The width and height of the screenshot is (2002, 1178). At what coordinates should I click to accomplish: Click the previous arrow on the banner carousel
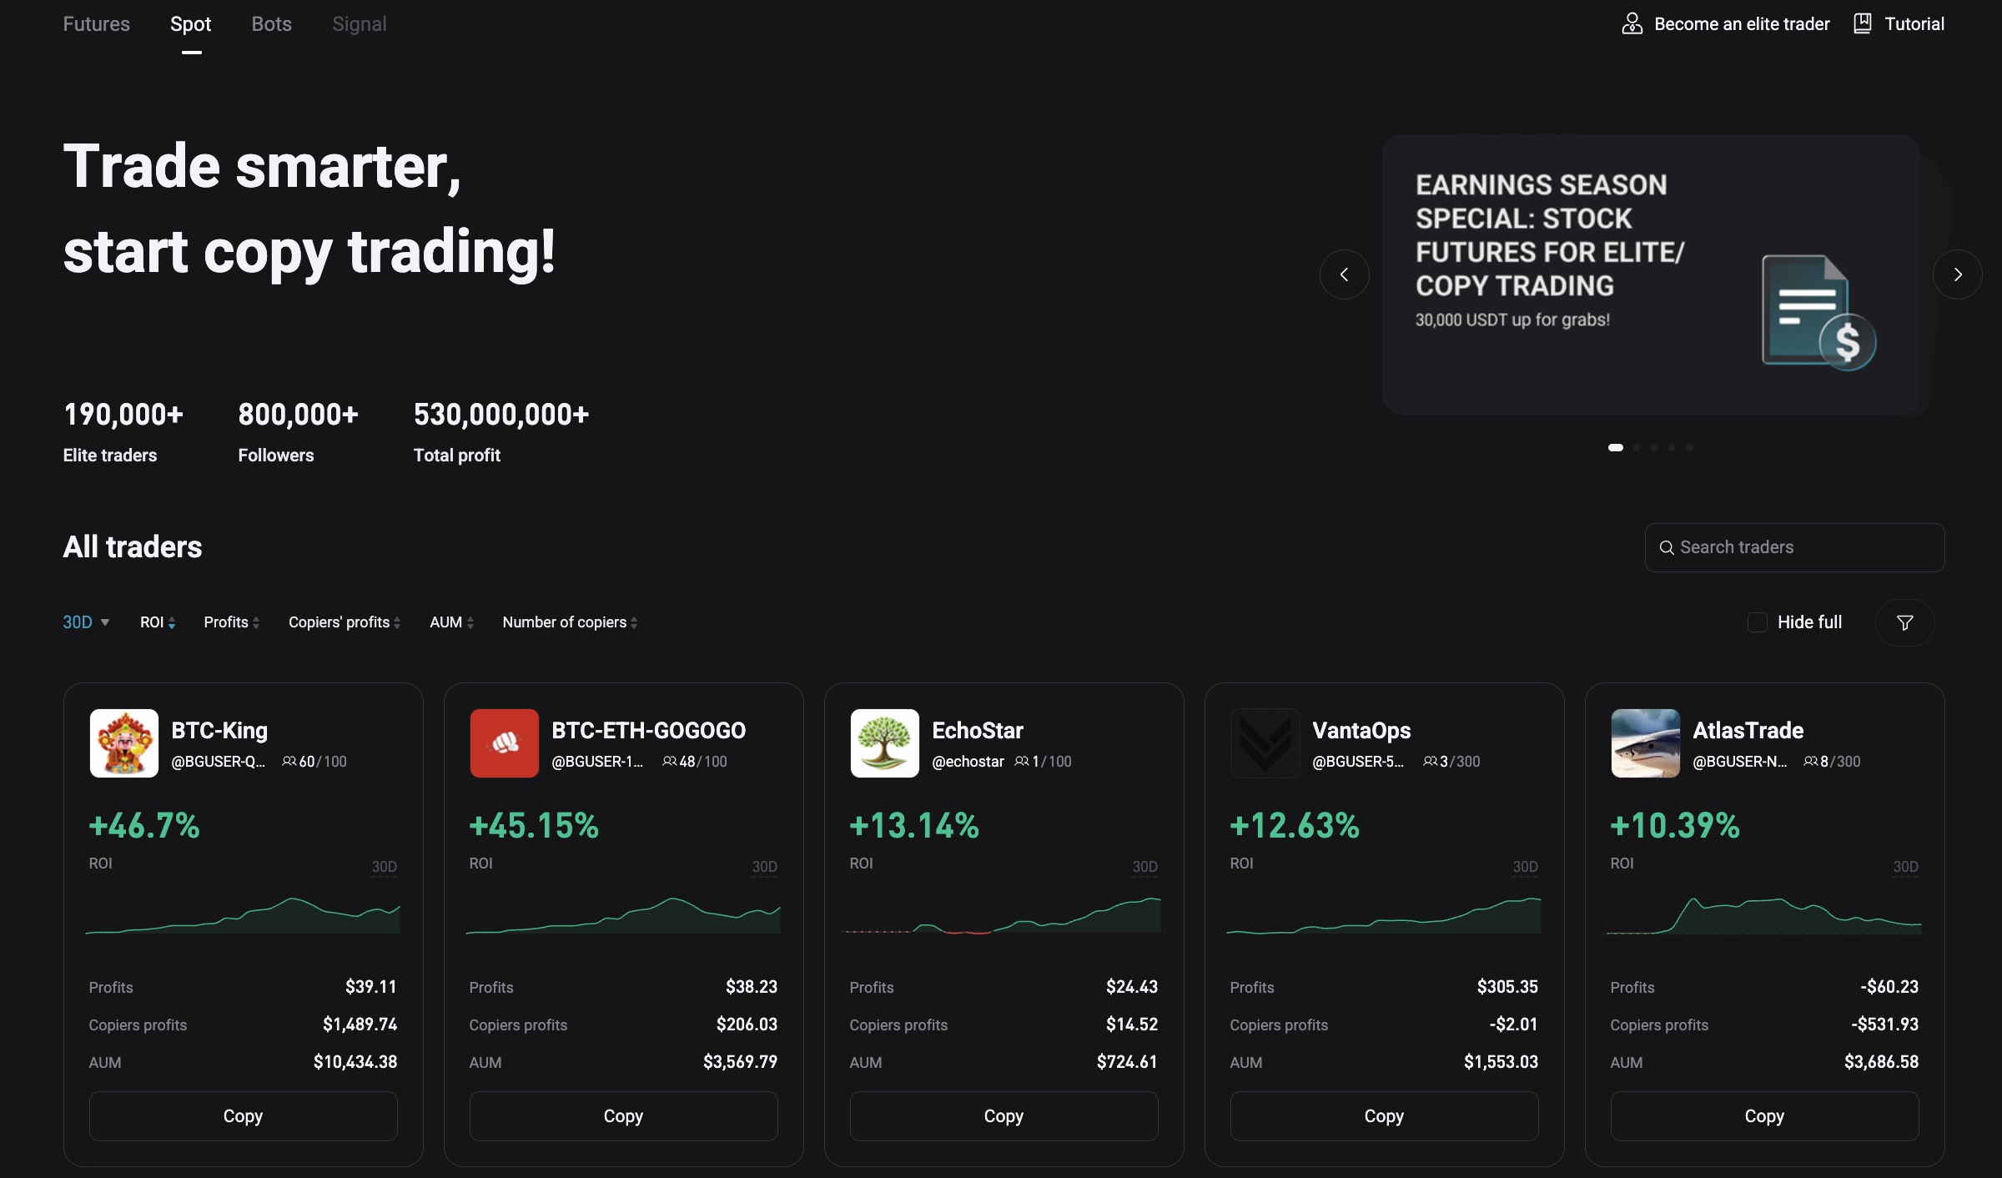1344,274
